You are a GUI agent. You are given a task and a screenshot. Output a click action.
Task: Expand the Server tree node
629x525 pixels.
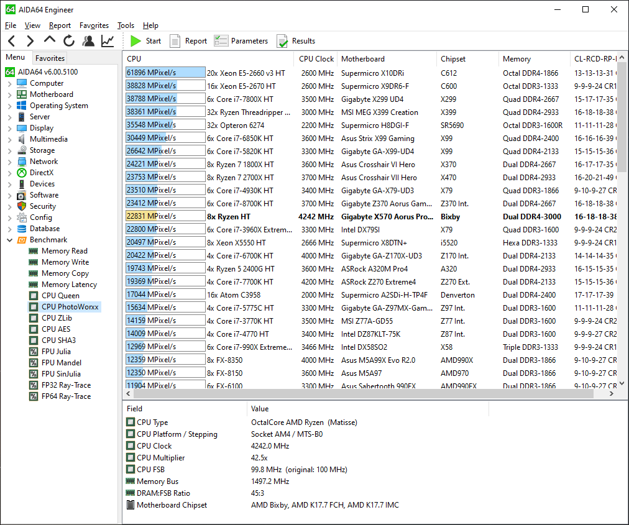click(x=9, y=117)
